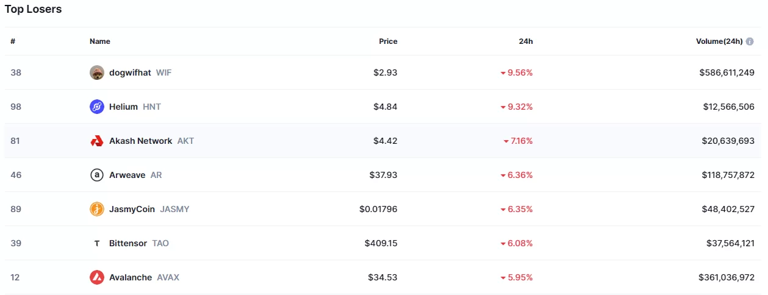Sort by the Name column header
Viewport: 768px width, 295px height.
(x=100, y=41)
